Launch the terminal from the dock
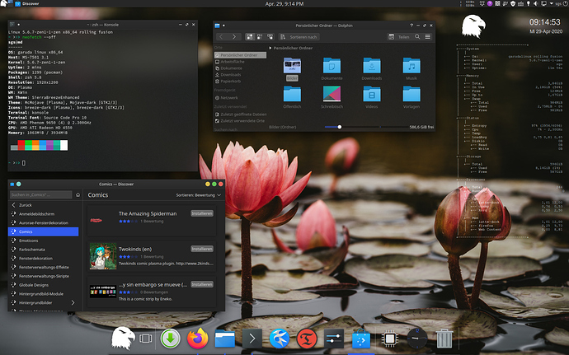The image size is (569, 355). click(252, 339)
